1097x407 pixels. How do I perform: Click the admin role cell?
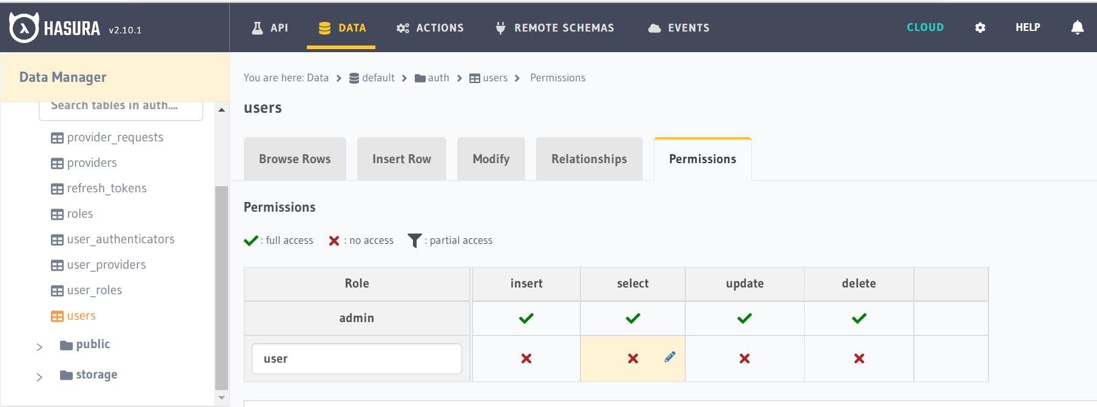357,318
